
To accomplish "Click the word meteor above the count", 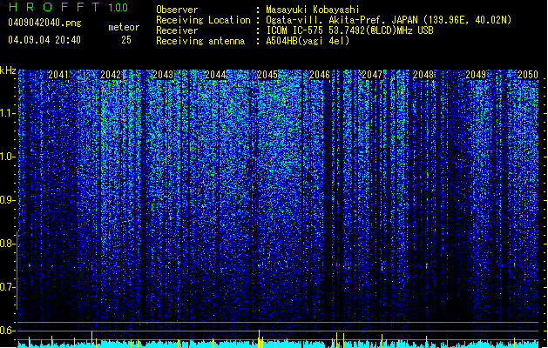I will [124, 27].
